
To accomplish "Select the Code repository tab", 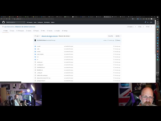I will (x=6, y=31).
